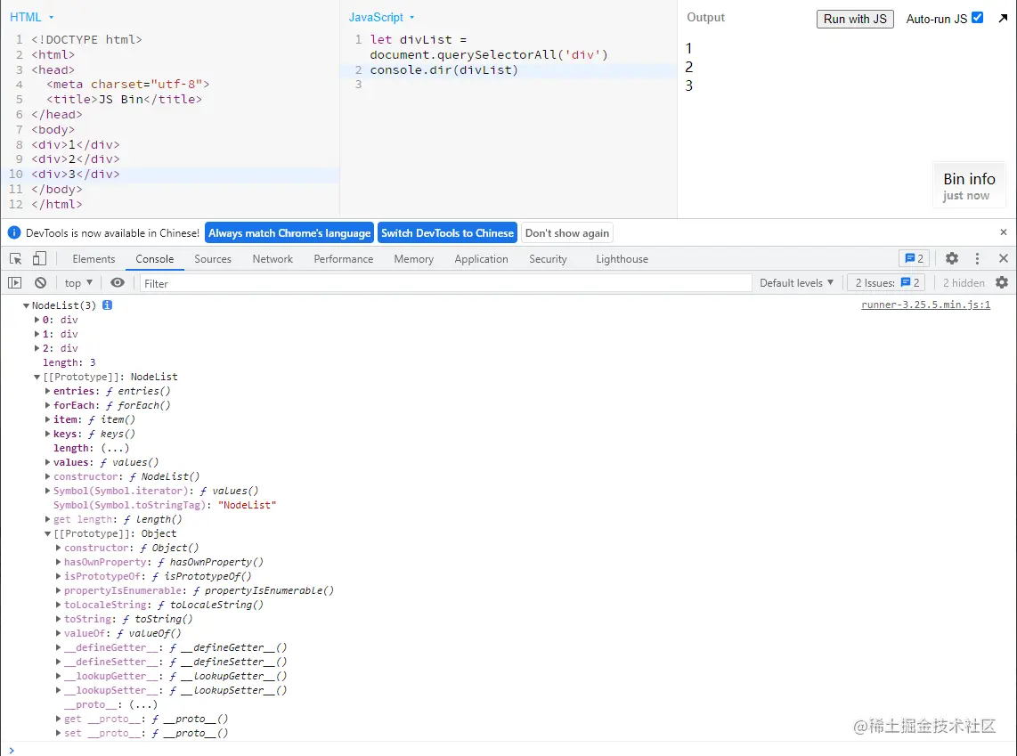The width and height of the screenshot is (1017, 756).
Task: Open DevTools settings gear icon
Action: pos(951,259)
